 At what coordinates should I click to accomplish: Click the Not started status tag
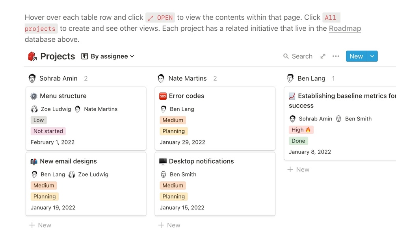pyautogui.click(x=48, y=131)
